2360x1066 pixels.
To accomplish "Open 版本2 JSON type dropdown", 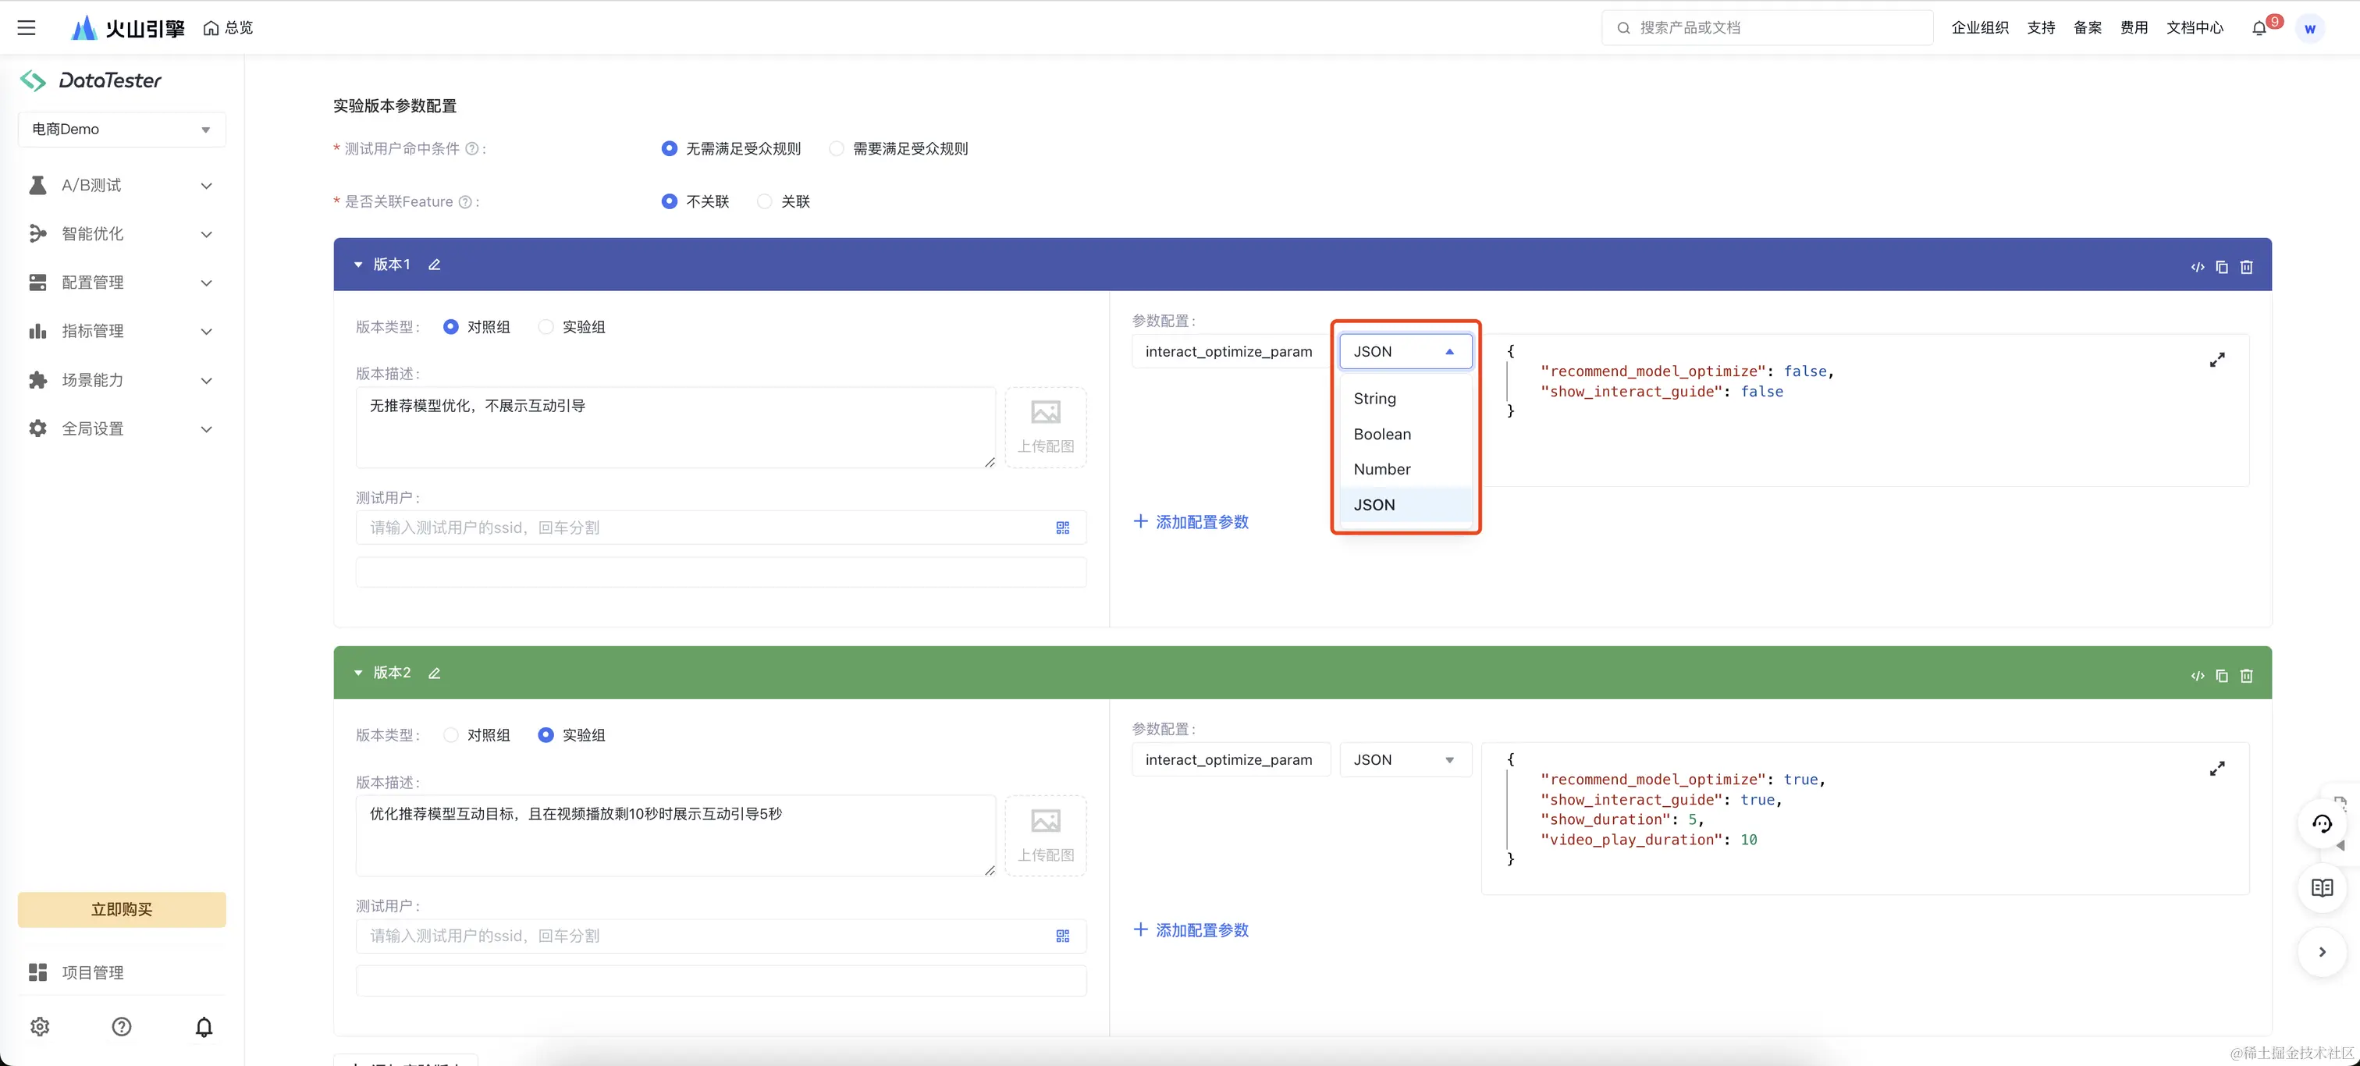I will (x=1405, y=760).
